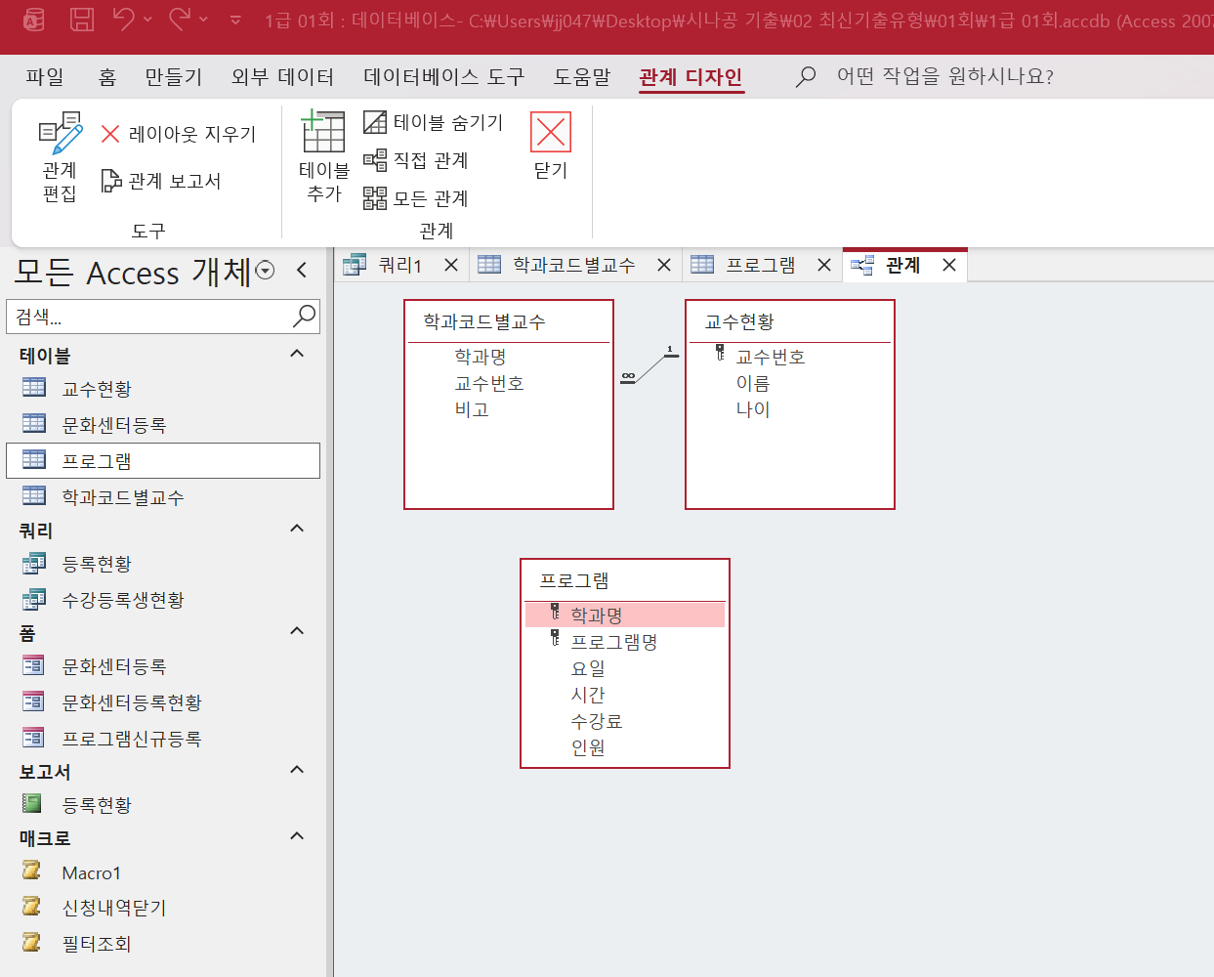
Task: Show Direct Relationships (직접 관계)
Action: pos(417,160)
